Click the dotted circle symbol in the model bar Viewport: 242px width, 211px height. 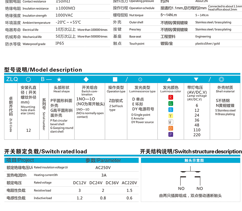point(140,79)
